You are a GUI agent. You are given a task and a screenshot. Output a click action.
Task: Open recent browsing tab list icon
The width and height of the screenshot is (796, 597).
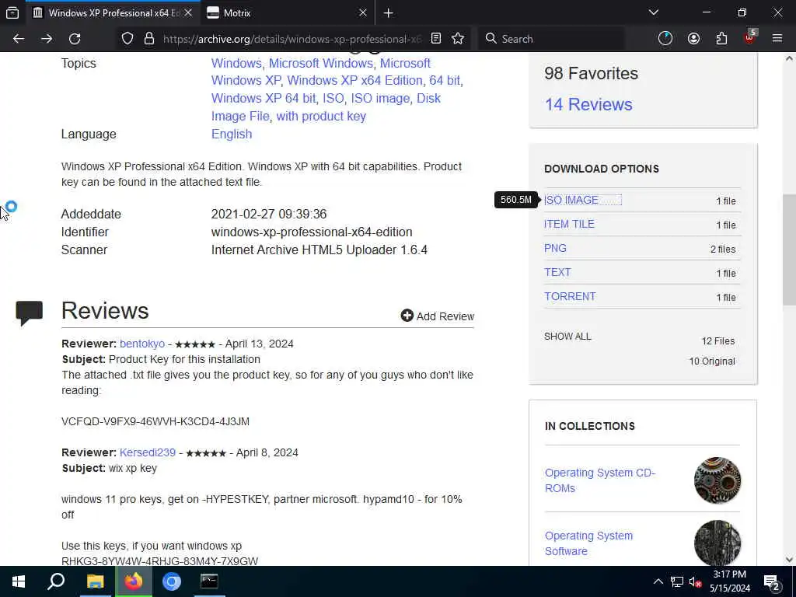coord(12,13)
